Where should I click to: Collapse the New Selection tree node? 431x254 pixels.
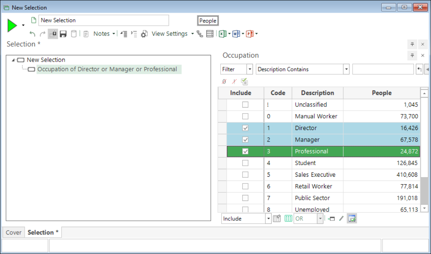13,60
